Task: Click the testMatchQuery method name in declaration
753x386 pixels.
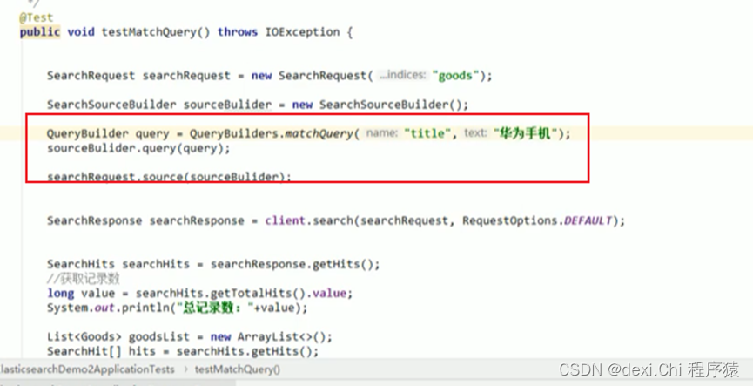Action: (x=150, y=33)
